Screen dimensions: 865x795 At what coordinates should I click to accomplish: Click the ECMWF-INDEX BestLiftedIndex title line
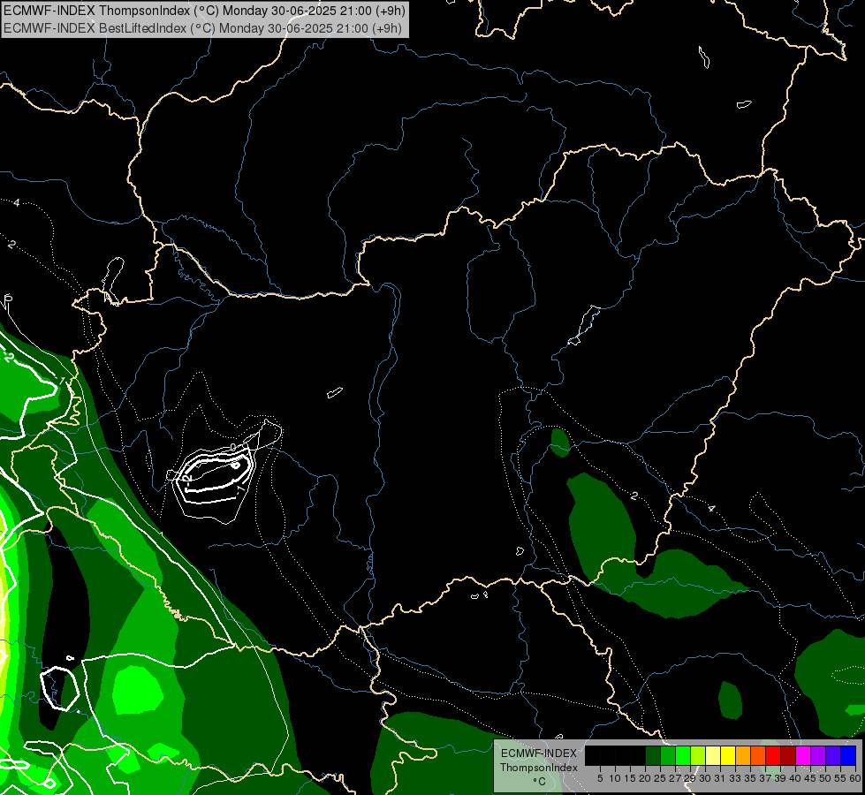pyautogui.click(x=202, y=28)
